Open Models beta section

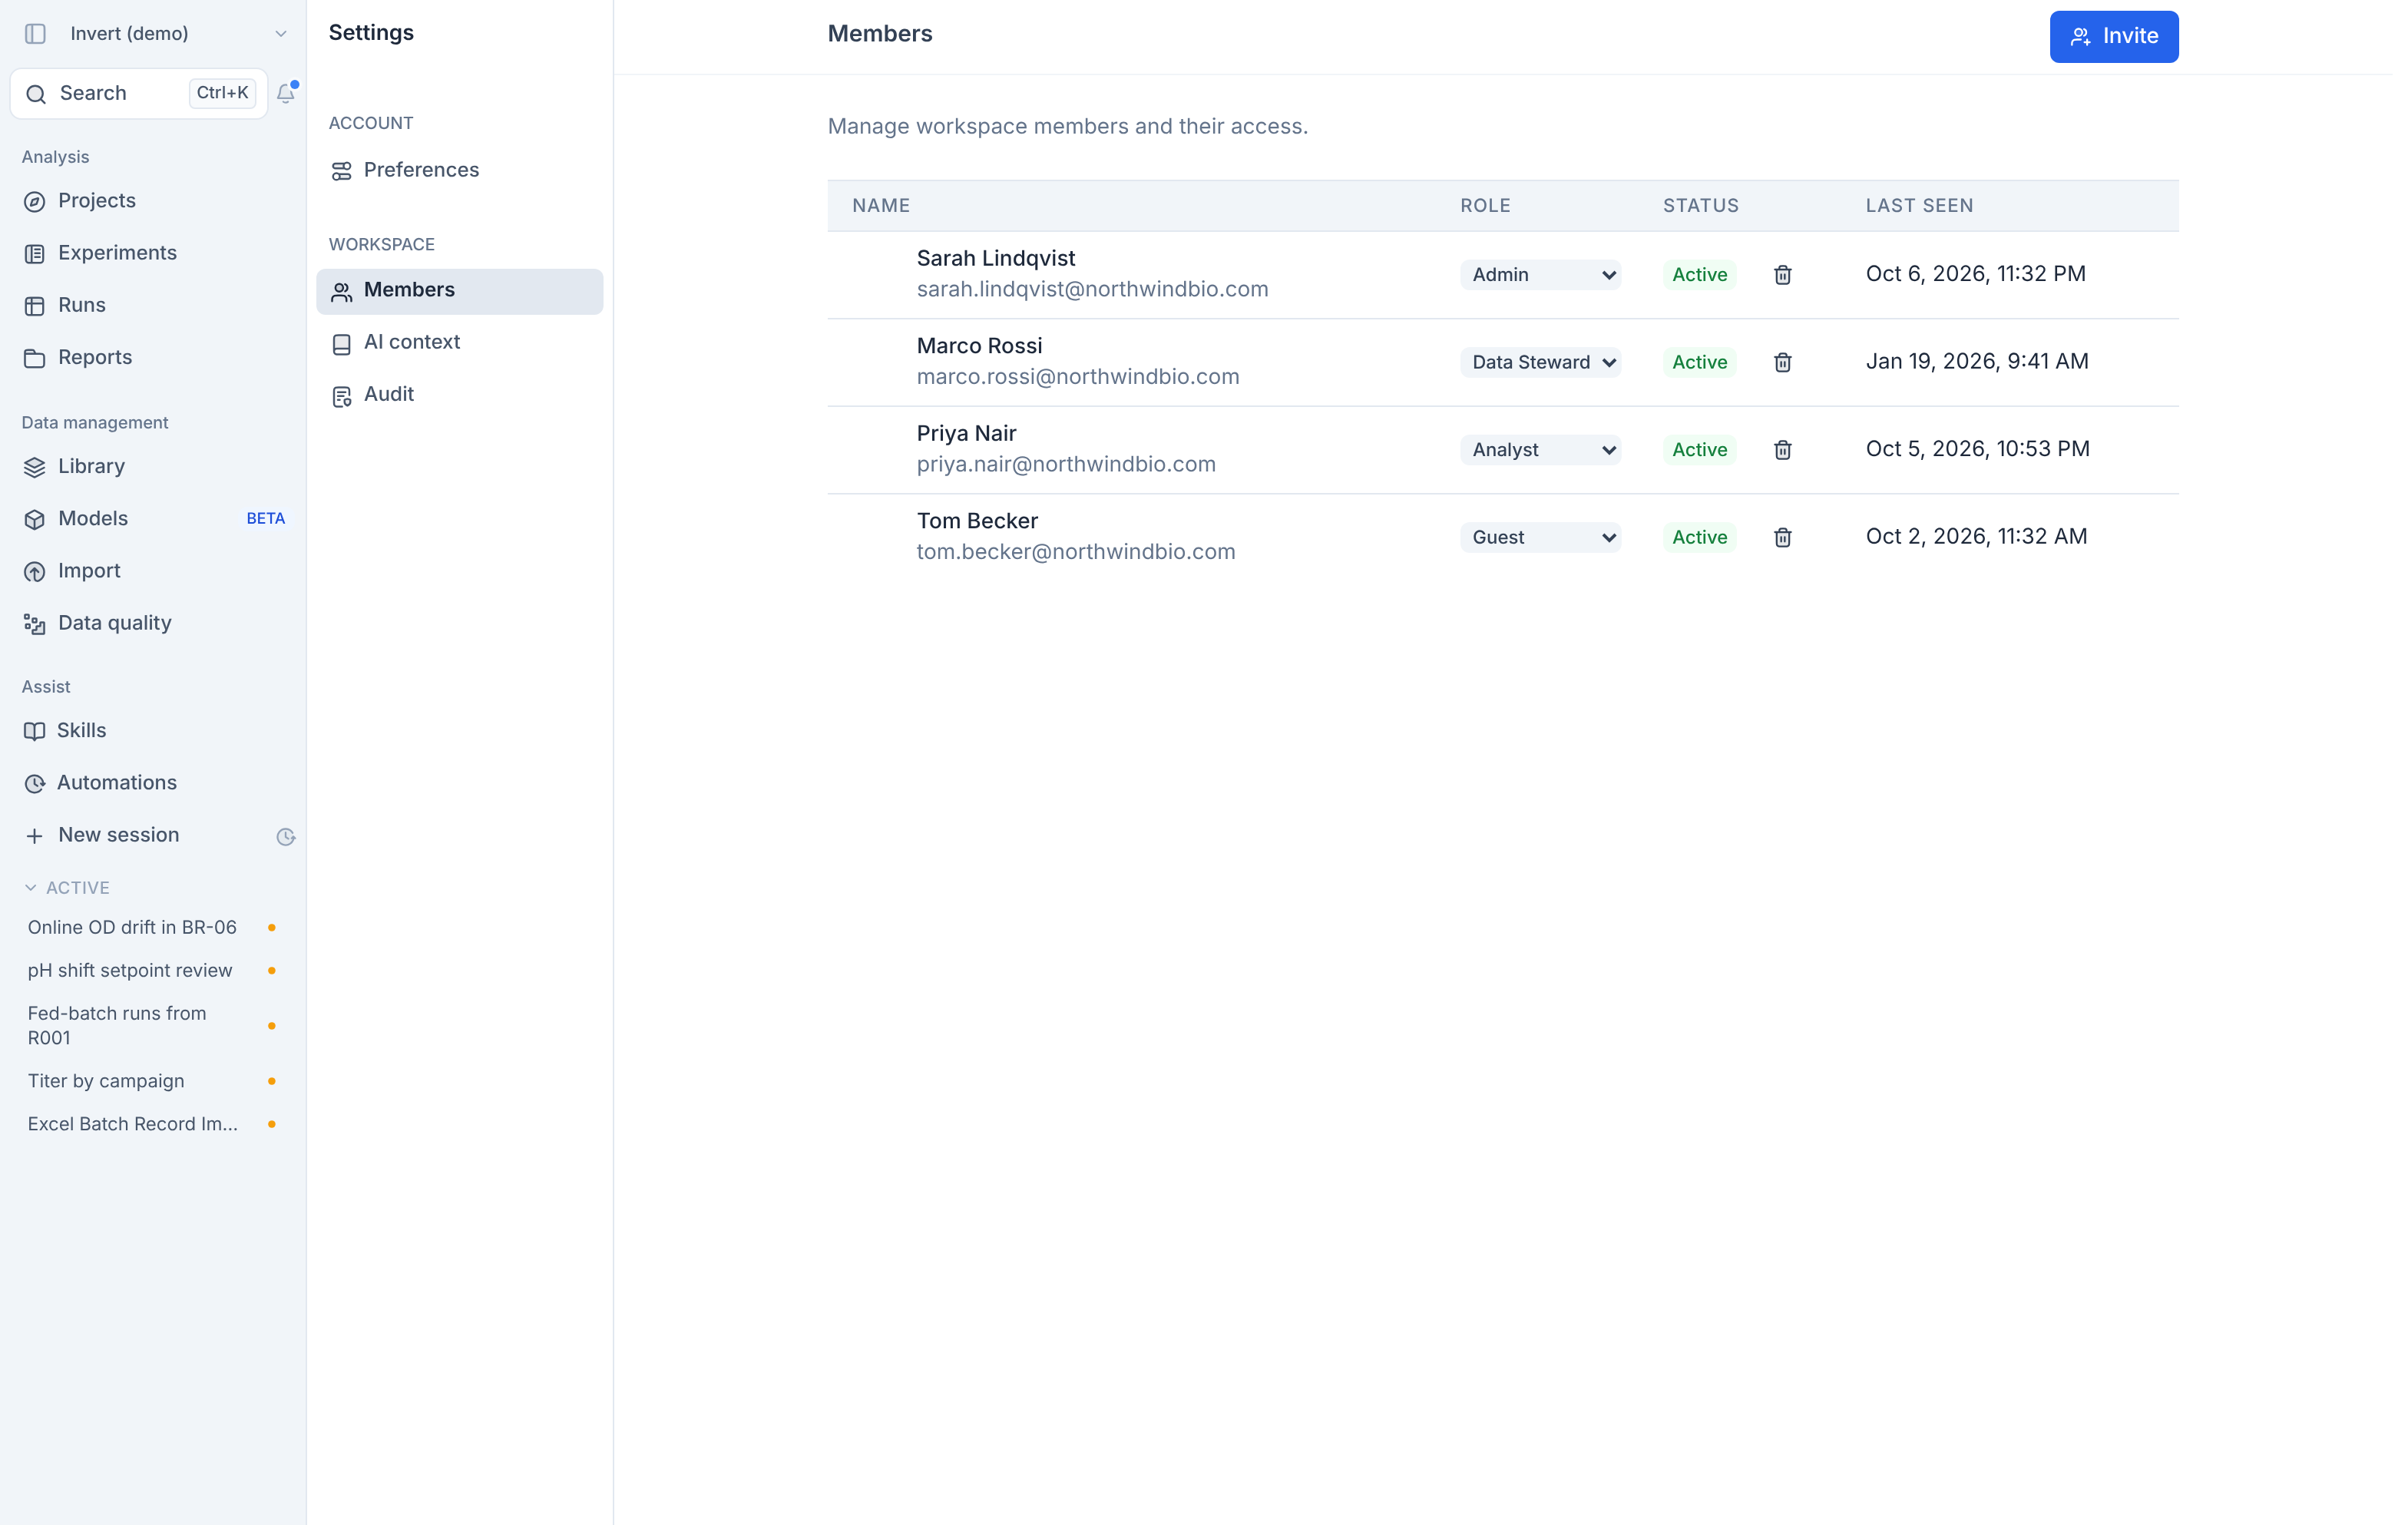click(x=154, y=518)
